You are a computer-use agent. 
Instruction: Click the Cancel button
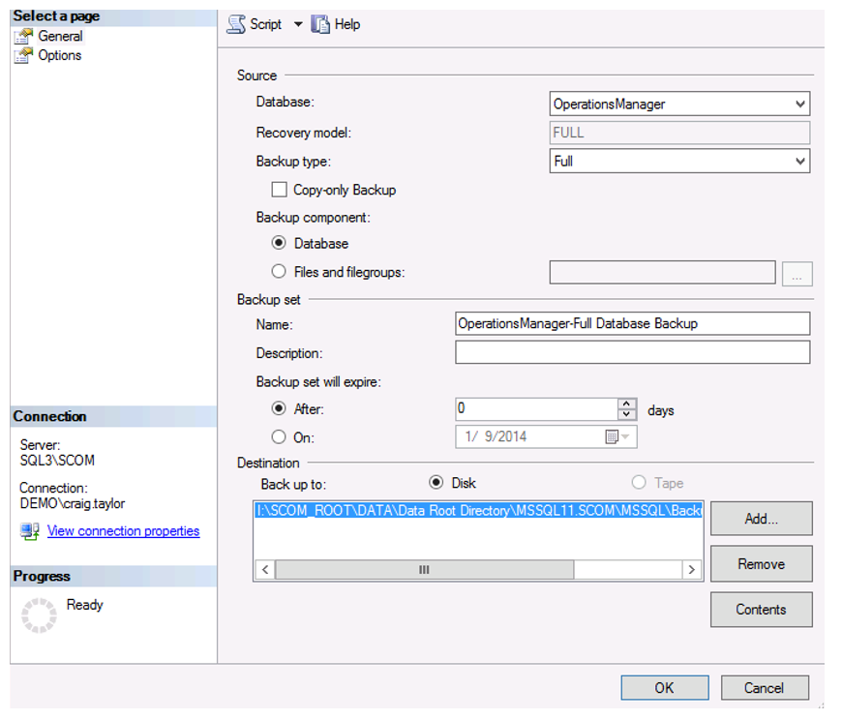[765, 688]
